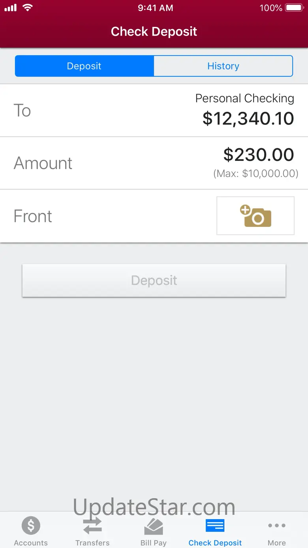Select the Deposit segment tab
308x548 pixels.
(84, 66)
